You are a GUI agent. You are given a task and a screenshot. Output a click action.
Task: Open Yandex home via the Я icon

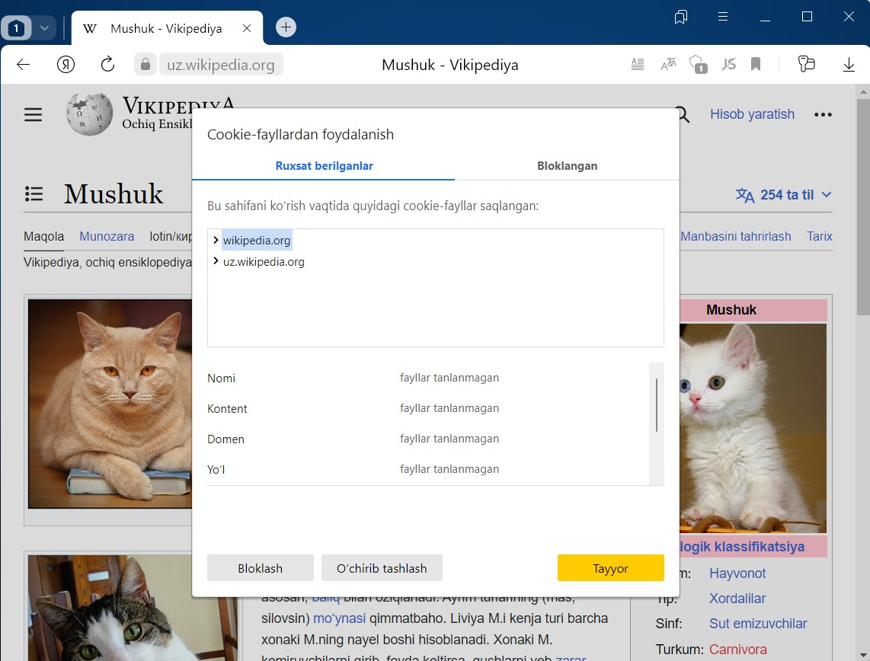click(66, 65)
